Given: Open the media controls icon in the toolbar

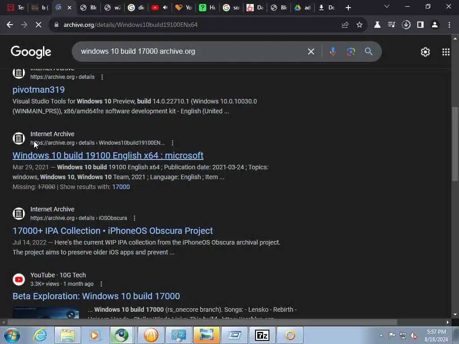Looking at the screenshot, I should pos(392,25).
